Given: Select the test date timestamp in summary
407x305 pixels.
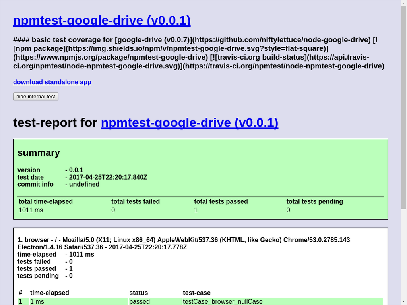Looking at the screenshot, I should tap(108, 177).
